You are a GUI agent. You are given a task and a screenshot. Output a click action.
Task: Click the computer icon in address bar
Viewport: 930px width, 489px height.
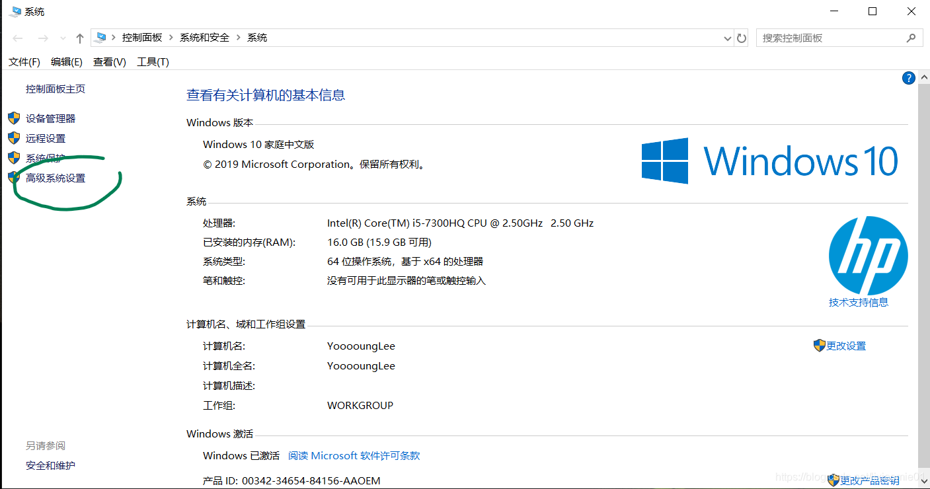coord(101,38)
